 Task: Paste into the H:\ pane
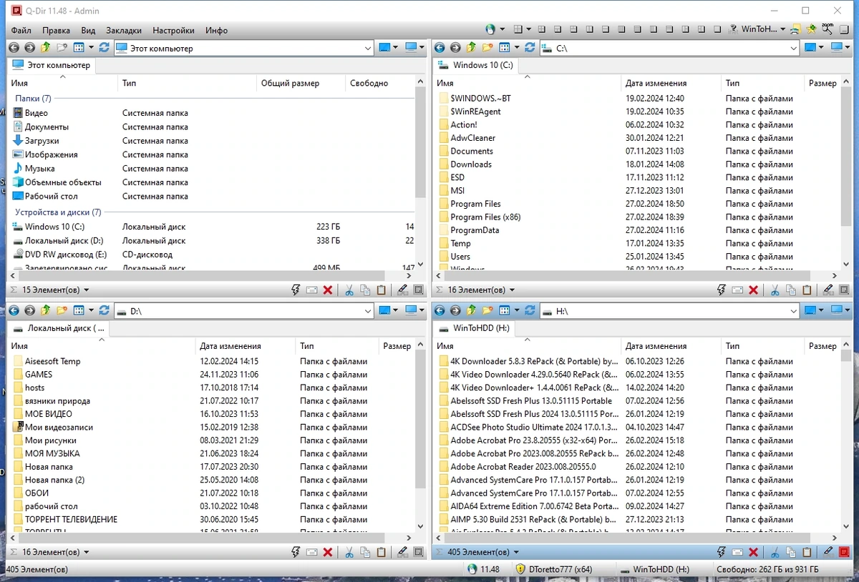tap(807, 552)
